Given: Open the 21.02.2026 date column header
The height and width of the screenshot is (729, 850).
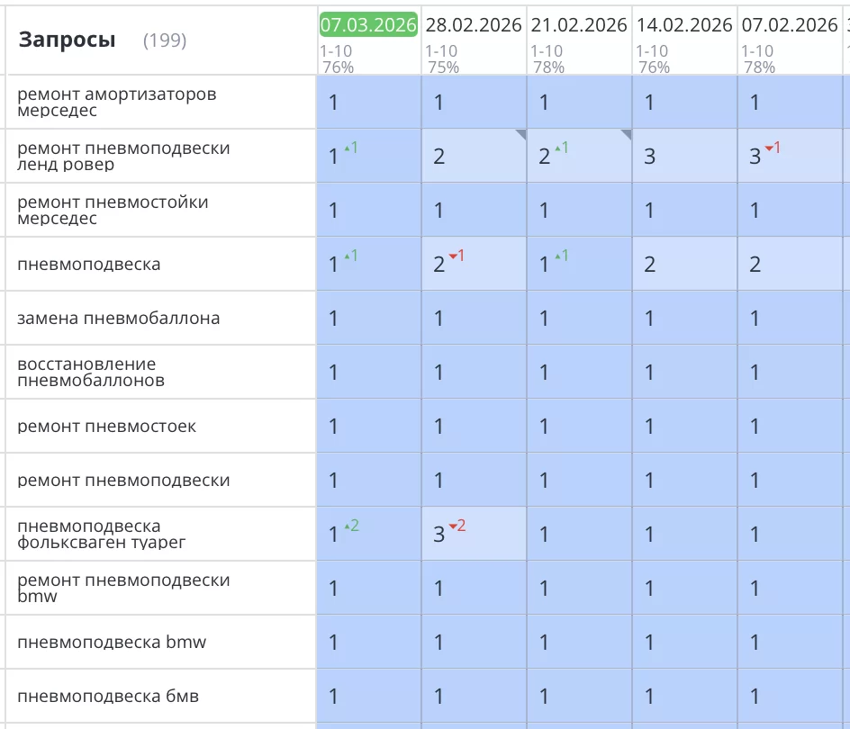Looking at the screenshot, I should [x=579, y=25].
